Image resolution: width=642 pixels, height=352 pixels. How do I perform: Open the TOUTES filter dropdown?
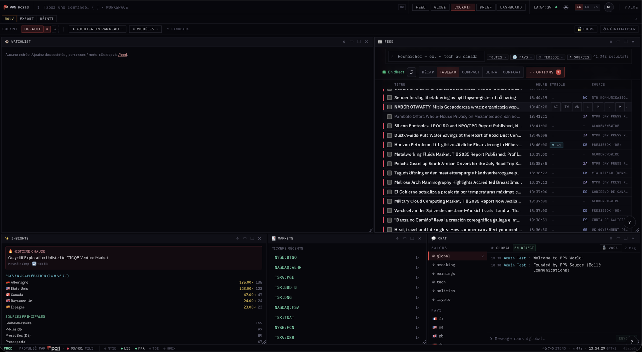[498, 57]
